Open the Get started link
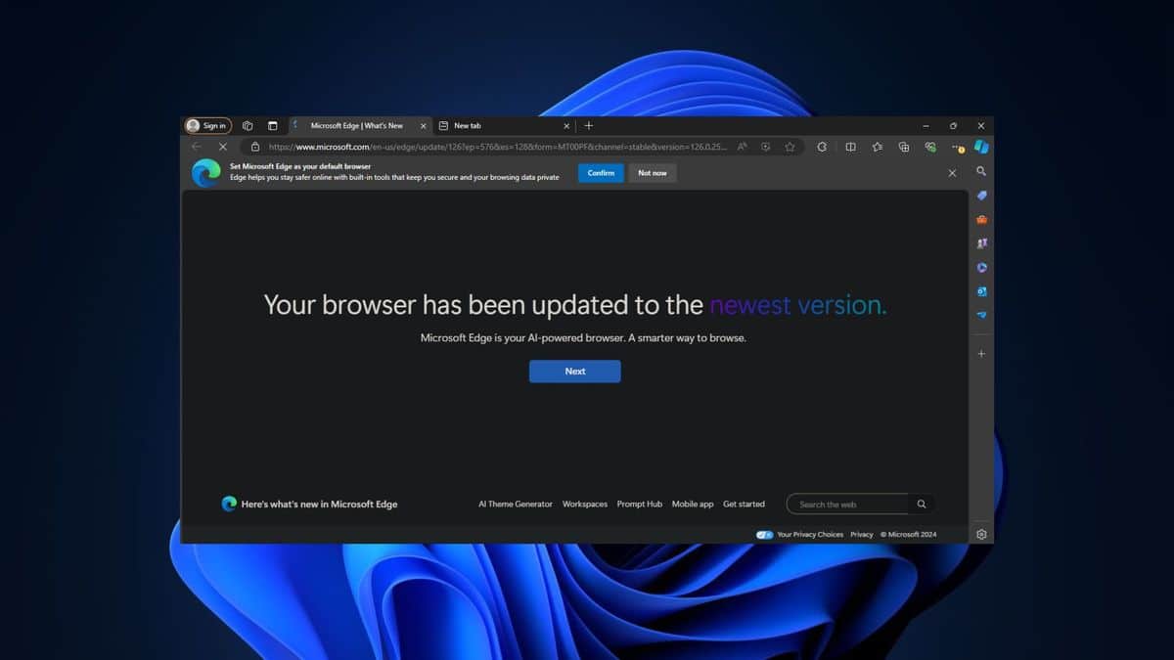The height and width of the screenshot is (660, 1174). click(x=744, y=505)
